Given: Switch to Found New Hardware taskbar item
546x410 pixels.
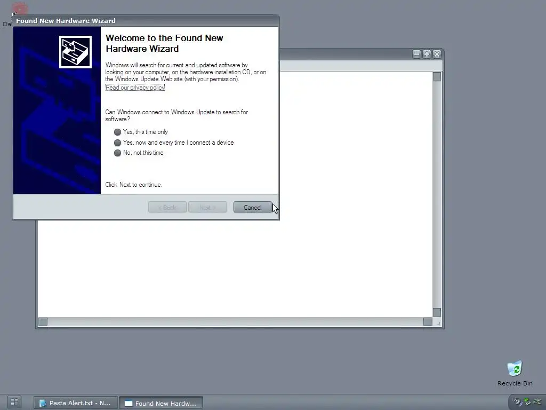Looking at the screenshot, I should point(161,403).
